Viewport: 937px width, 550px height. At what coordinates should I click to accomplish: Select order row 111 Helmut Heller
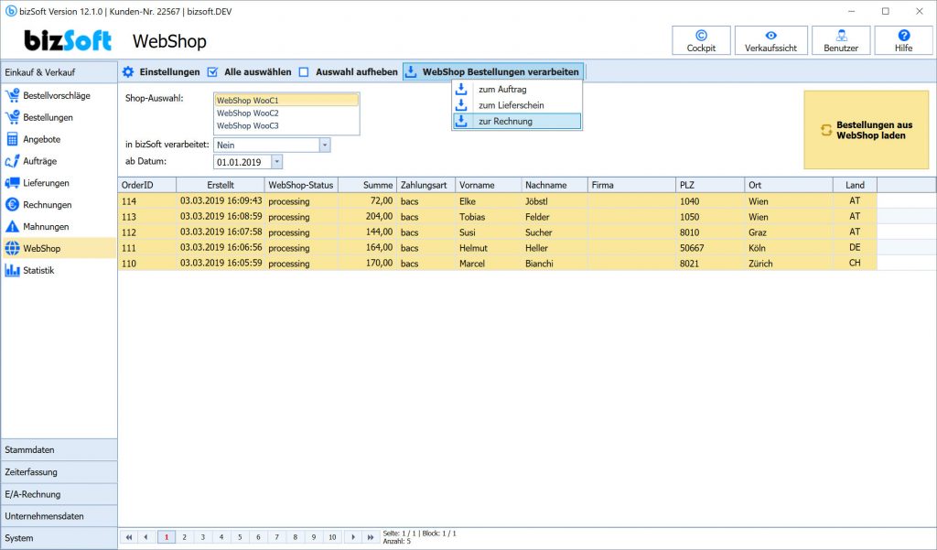pos(497,247)
